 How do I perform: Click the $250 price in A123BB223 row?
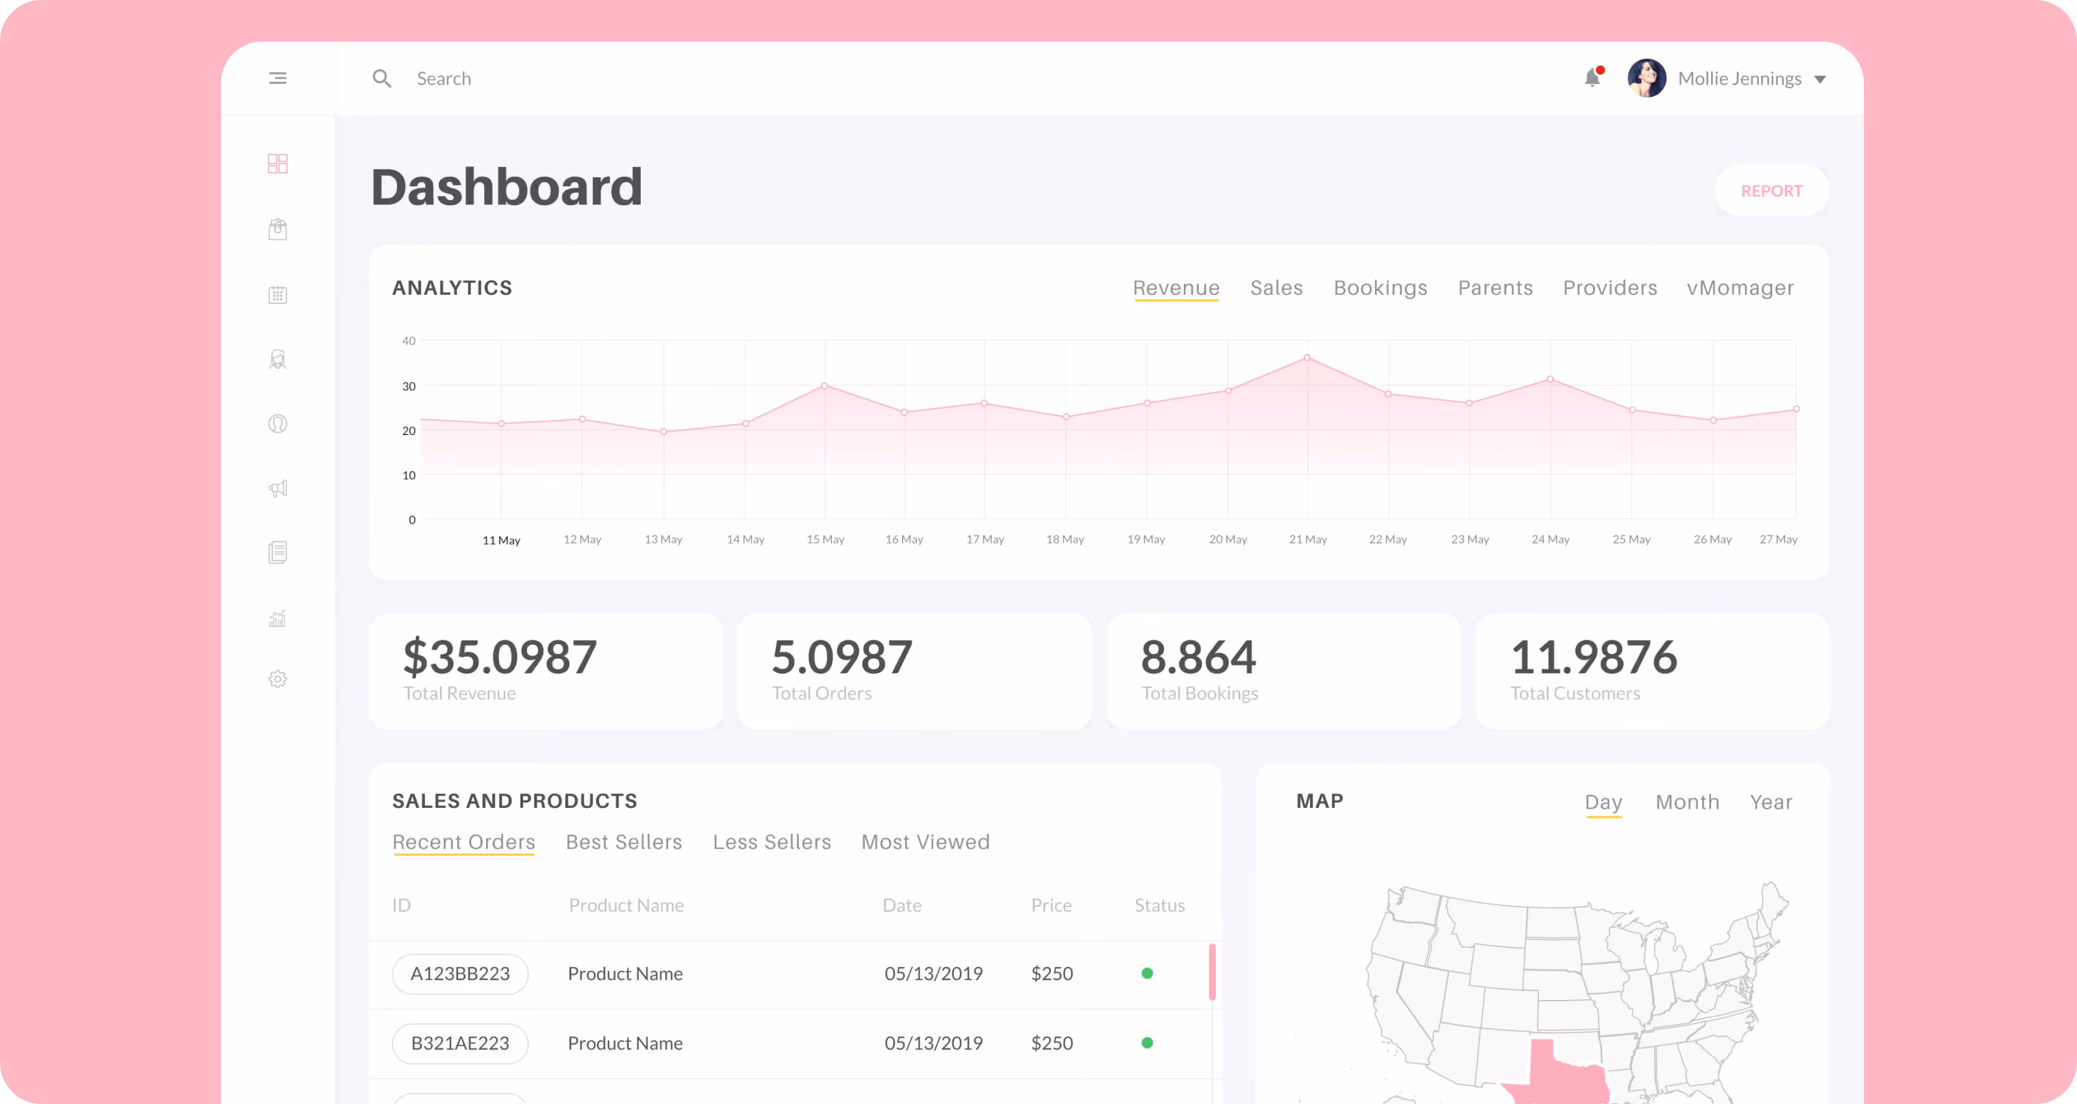1051,973
